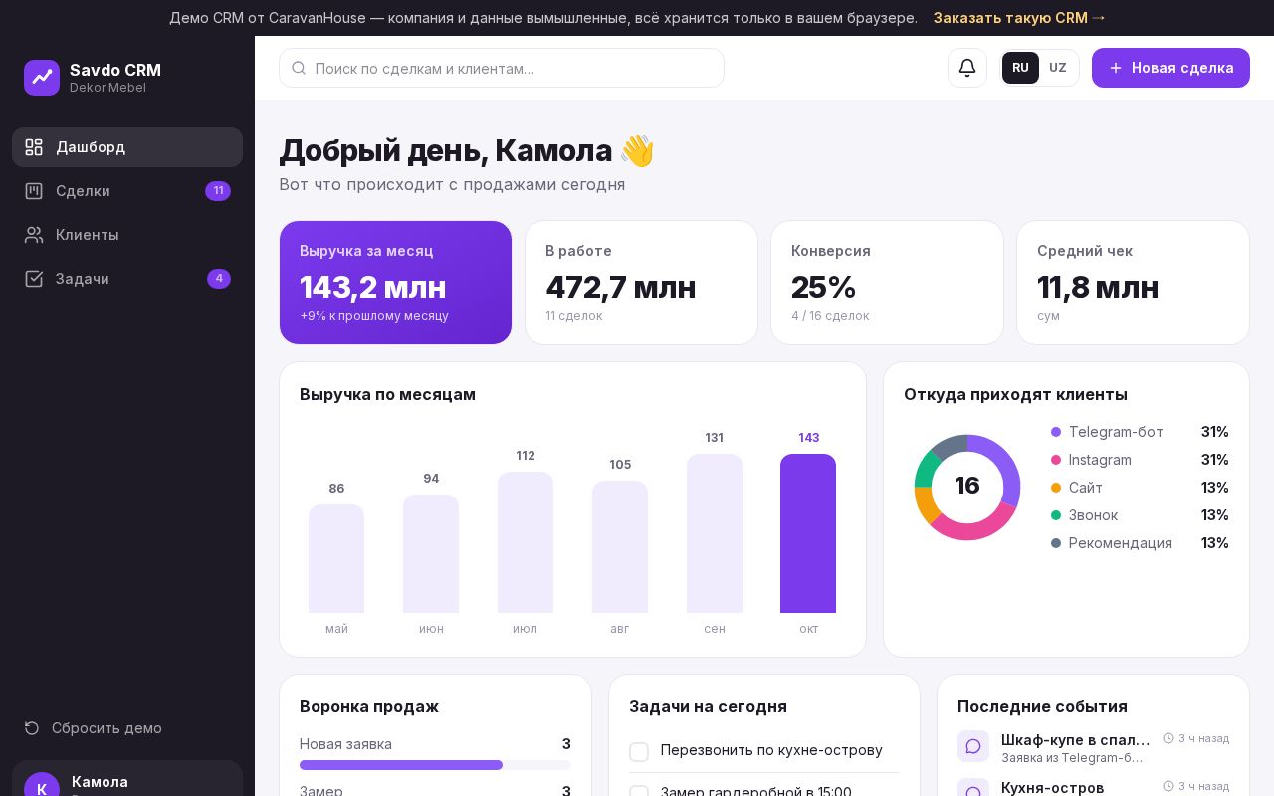The image size is (1274, 796).
Task: Open the В работе stats card
Action: point(641,283)
